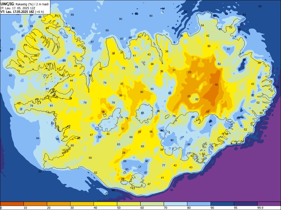The width and height of the screenshot is (281, 210).
Task: Select the humidity value '17' on the map
Action: click(208, 112)
